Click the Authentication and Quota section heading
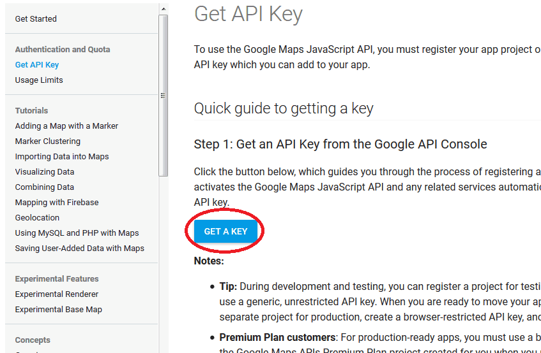 [x=63, y=50]
